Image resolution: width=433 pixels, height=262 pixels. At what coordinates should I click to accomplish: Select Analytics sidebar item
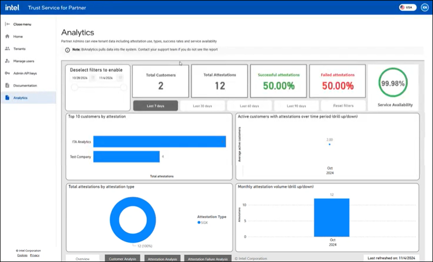click(x=28, y=98)
